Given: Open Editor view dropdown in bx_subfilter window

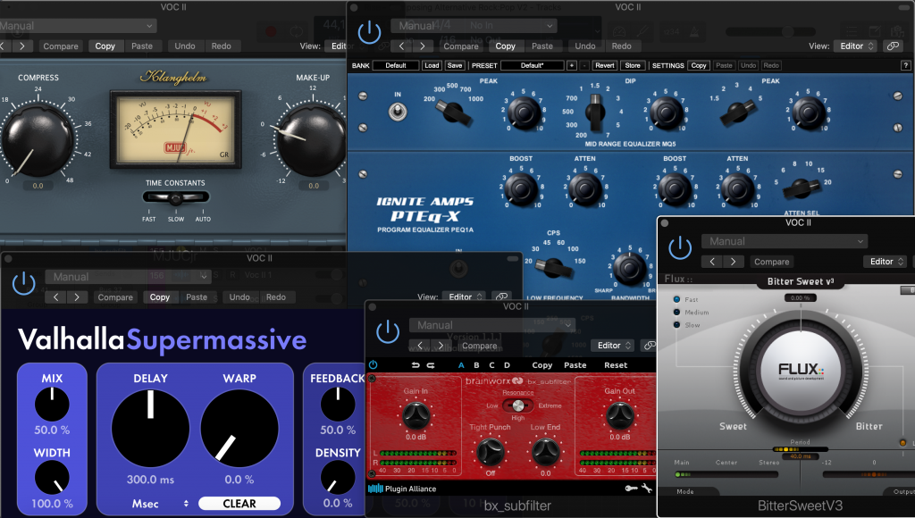Looking at the screenshot, I should tap(613, 346).
